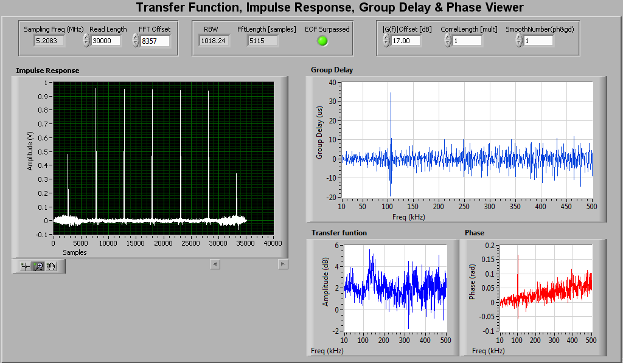The image size is (623, 363).
Task: Click the FFT Offset field showing 8357
Action: click(x=155, y=41)
